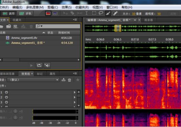Select the Move tool
The height and width of the screenshot is (127, 181).
click(x=65, y=14)
